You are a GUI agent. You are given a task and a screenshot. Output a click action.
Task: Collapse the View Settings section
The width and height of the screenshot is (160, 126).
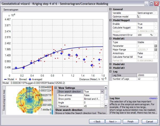point(56,88)
